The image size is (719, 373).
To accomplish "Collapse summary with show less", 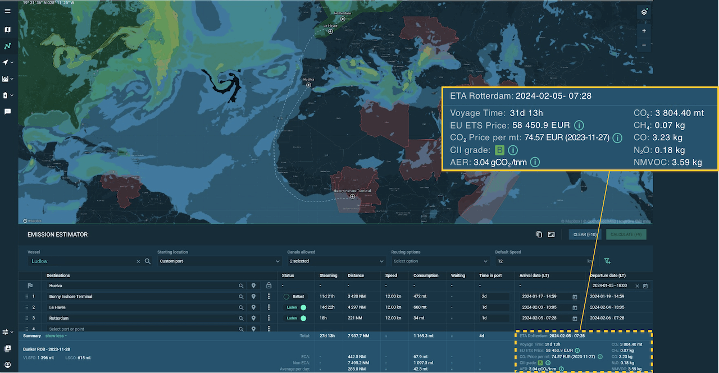I will [x=56, y=335].
